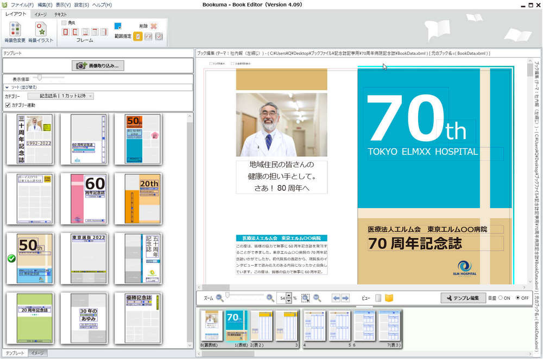Enable the 角R rounded corner checkbox
The height and width of the screenshot is (359, 543).
[x=64, y=22]
